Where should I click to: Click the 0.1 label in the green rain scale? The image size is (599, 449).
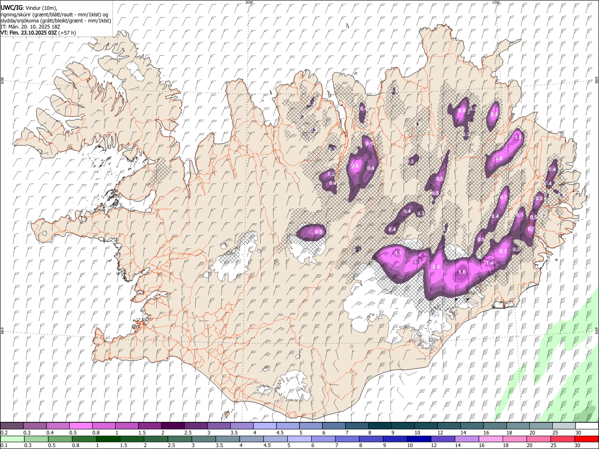pyautogui.click(x=4, y=445)
